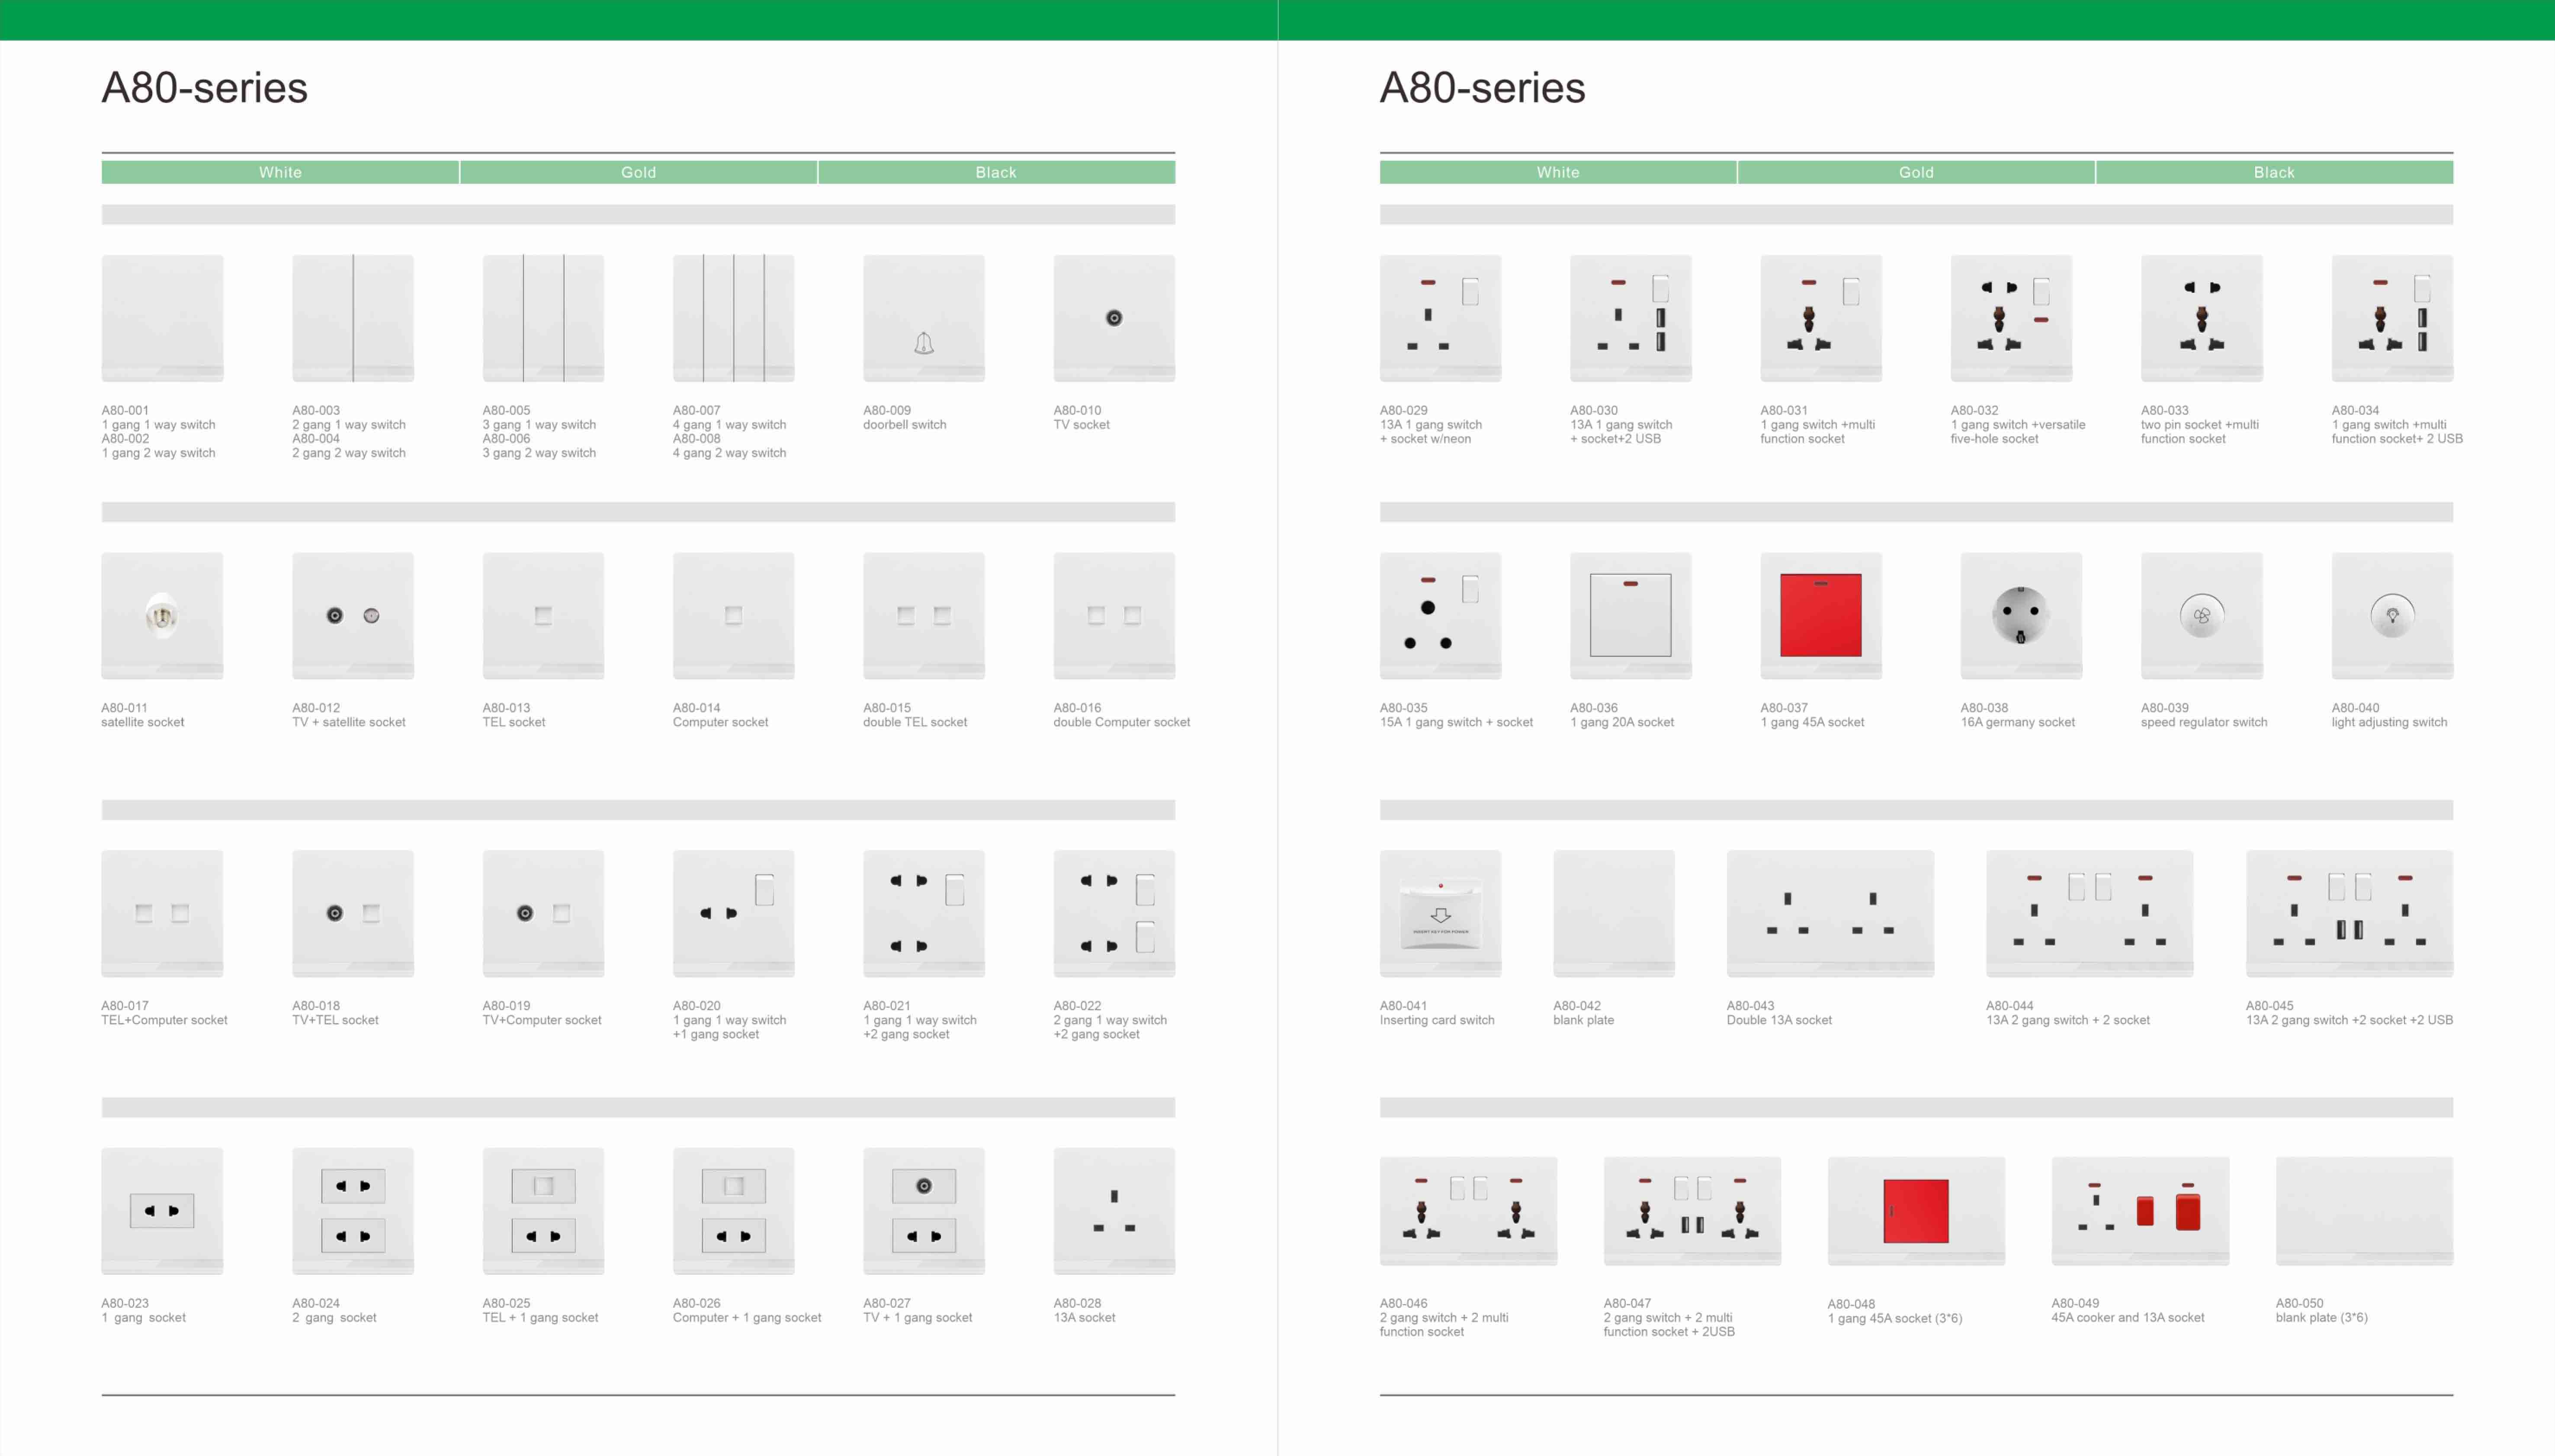The height and width of the screenshot is (1456, 2555).
Task: Click the A80-019 TV+Computer socket image
Action: [543, 914]
